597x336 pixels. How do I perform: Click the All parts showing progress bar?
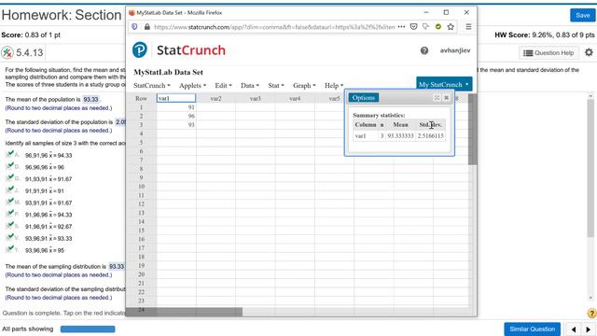88,329
